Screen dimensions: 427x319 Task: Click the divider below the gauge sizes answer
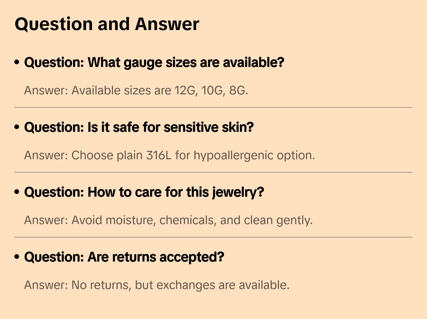point(213,107)
